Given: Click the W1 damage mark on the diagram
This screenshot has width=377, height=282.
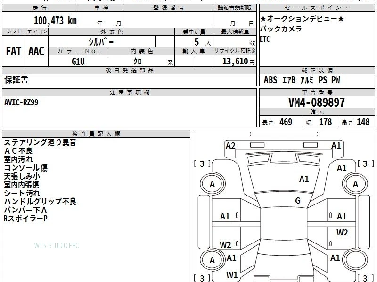Looking at the screenshot, I should [232, 275].
